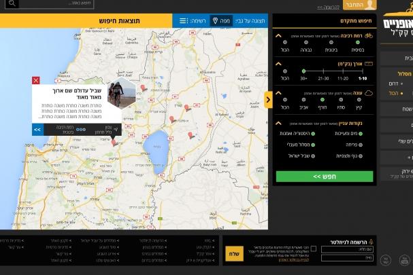
Task: Hide the search panel with the yellow arrow
Action: pyautogui.click(x=268, y=100)
